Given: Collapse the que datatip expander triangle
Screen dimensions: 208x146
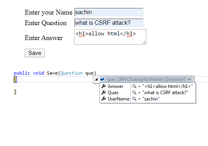Looking at the screenshot, I should 96,79.
